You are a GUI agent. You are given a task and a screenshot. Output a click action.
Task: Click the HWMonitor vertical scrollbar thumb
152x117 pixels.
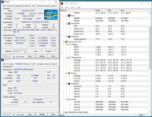[150, 48]
